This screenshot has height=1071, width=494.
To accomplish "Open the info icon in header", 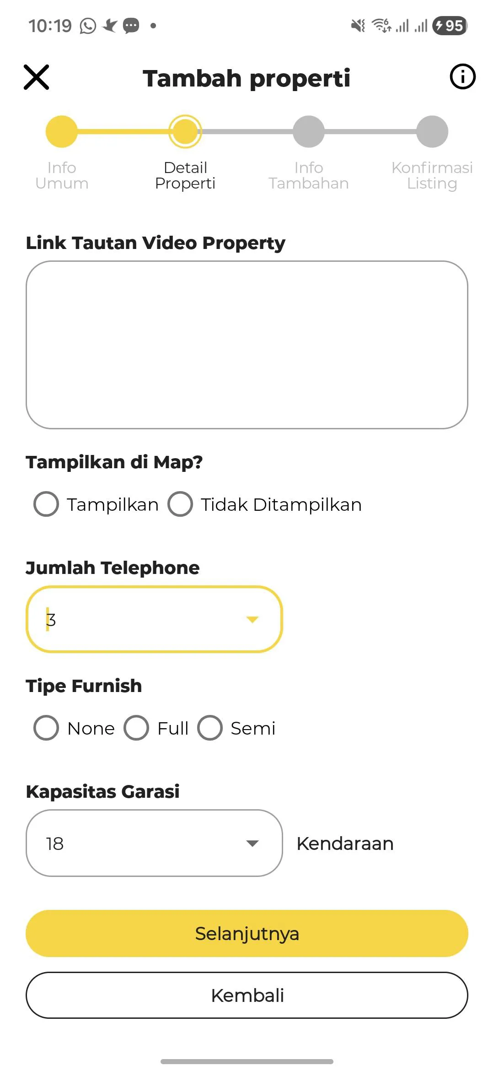I will coord(462,77).
